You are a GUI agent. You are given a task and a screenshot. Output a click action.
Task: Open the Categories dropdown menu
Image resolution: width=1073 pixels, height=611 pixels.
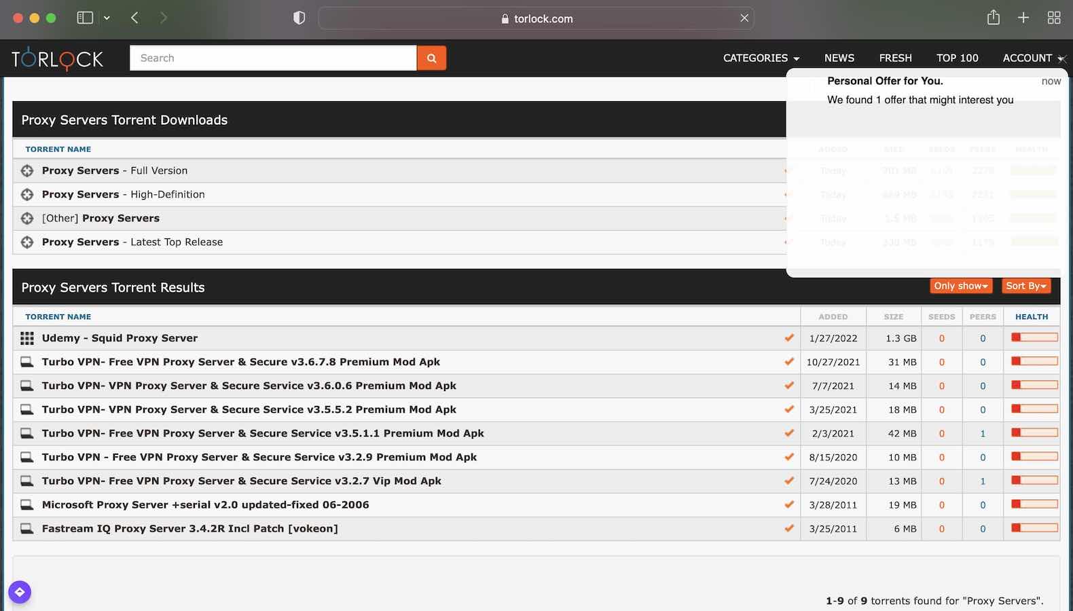pos(761,58)
